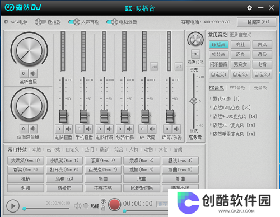Apply the 男变女 sound preset

coord(240,64)
